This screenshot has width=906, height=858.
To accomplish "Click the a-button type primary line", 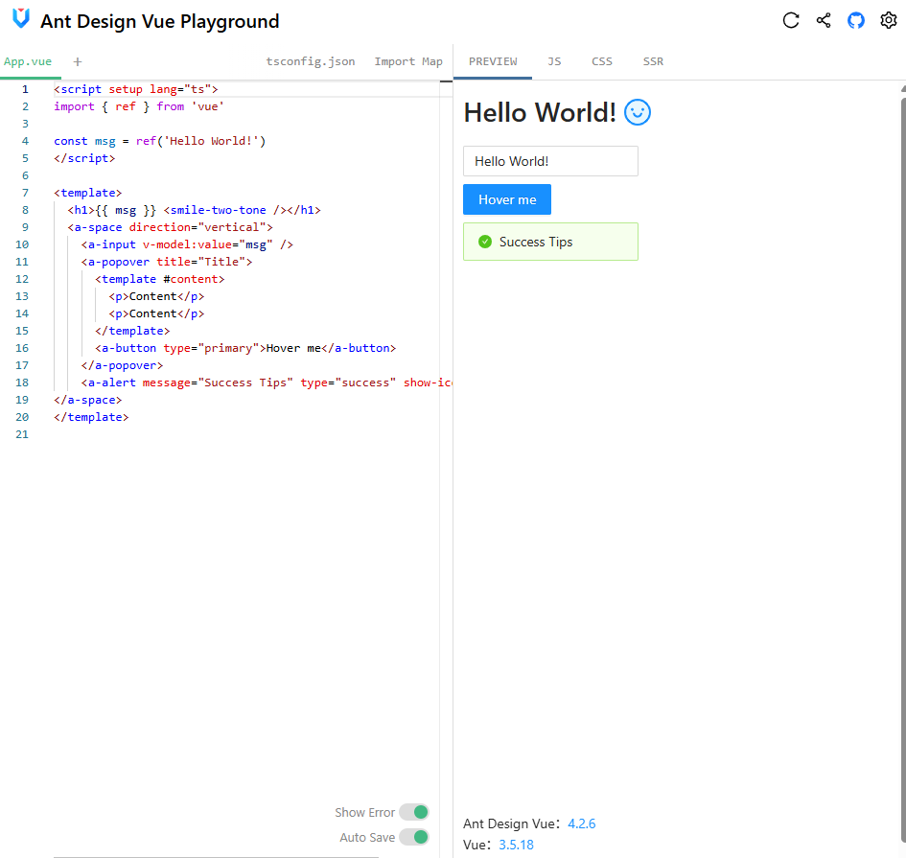I will point(245,348).
